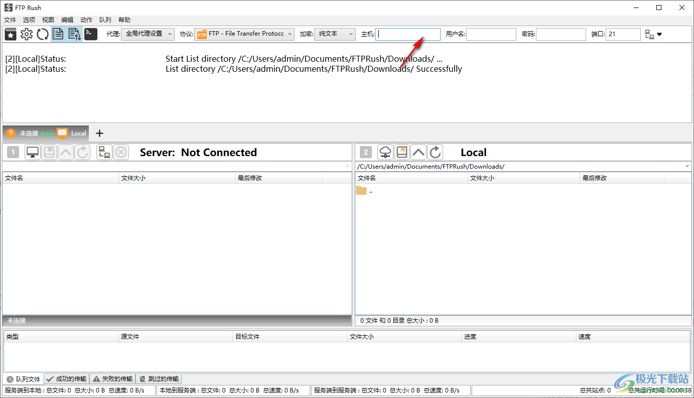Viewport: 694px width, 398px height.
Task: Click the 进度 queue column header
Action: point(519,337)
